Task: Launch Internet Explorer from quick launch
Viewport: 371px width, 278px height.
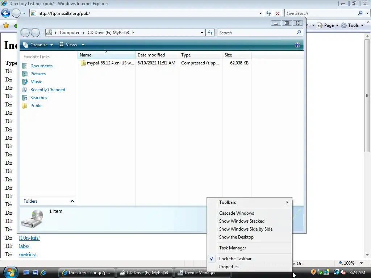Action: click(43, 273)
